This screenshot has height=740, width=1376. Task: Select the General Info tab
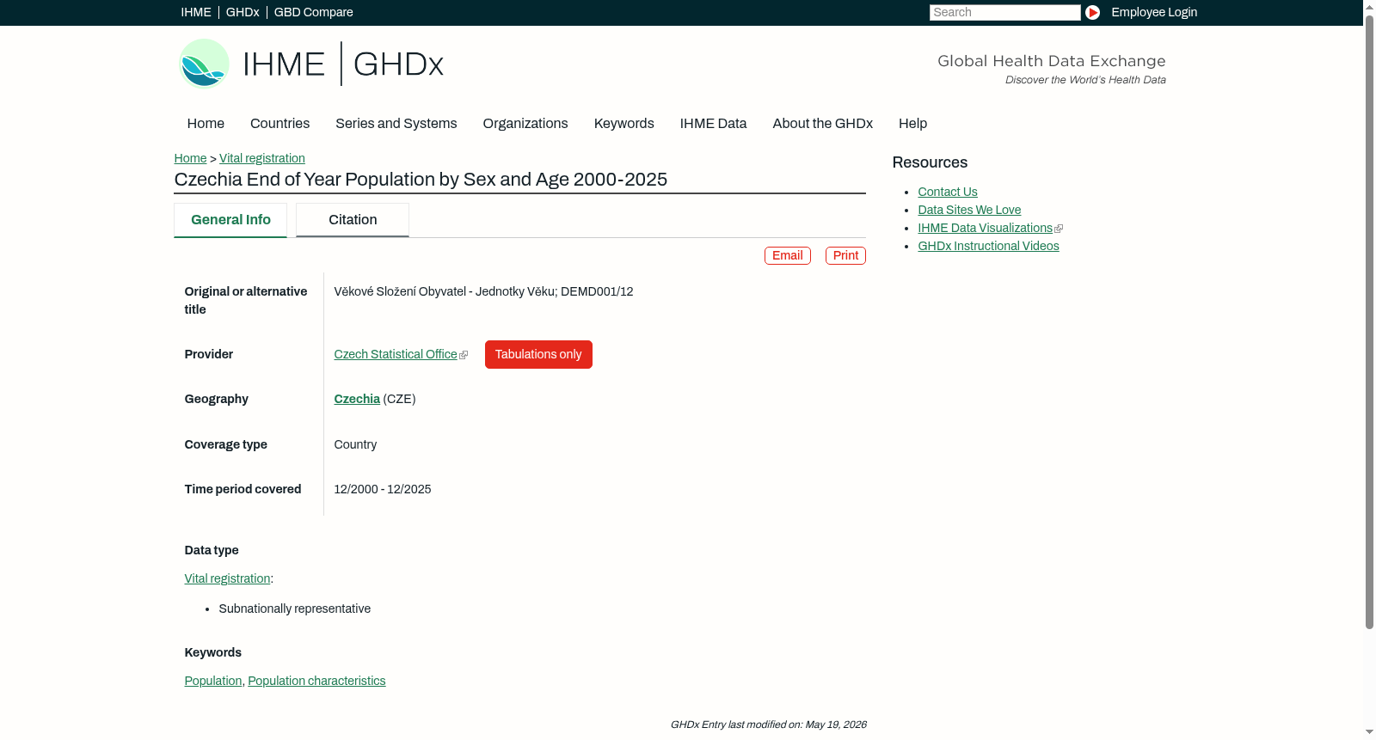coord(230,220)
